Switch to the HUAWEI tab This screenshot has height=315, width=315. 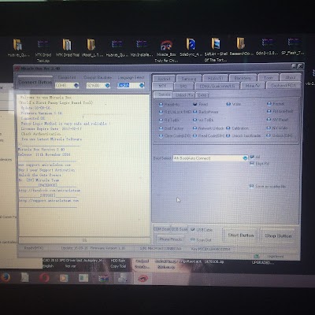215,79
